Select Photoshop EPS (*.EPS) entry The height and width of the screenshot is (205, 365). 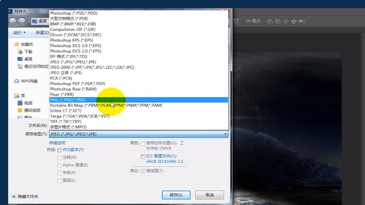click(138, 40)
